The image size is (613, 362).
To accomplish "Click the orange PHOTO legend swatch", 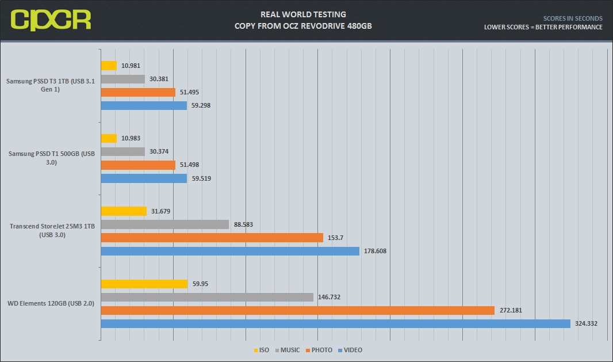I will coord(308,350).
